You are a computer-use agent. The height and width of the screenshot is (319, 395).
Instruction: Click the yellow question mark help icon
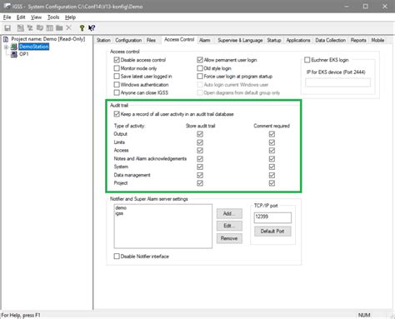[x=82, y=27]
